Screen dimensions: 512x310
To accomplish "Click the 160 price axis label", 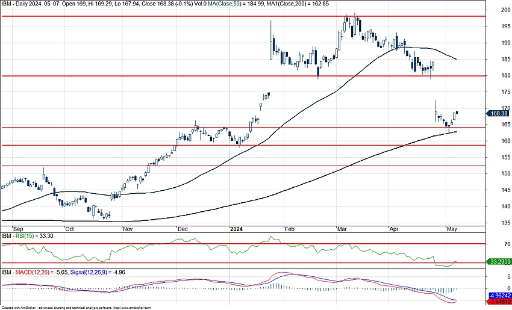I will (506, 141).
